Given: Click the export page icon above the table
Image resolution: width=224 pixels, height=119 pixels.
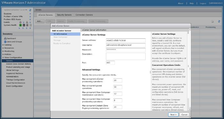Looking at the screenshot, I should pos(212,21).
